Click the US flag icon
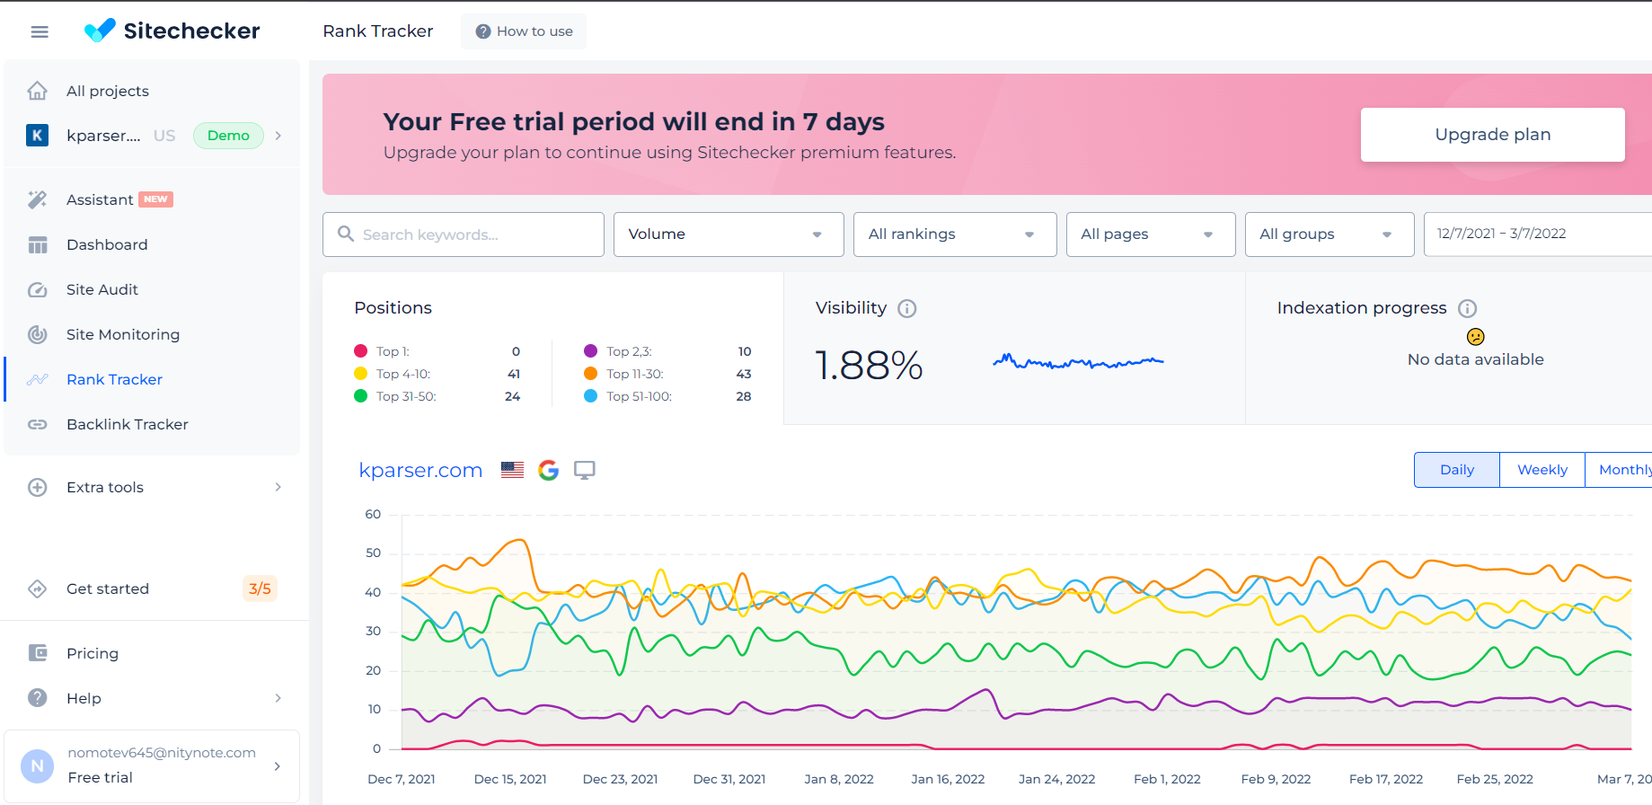 [513, 470]
